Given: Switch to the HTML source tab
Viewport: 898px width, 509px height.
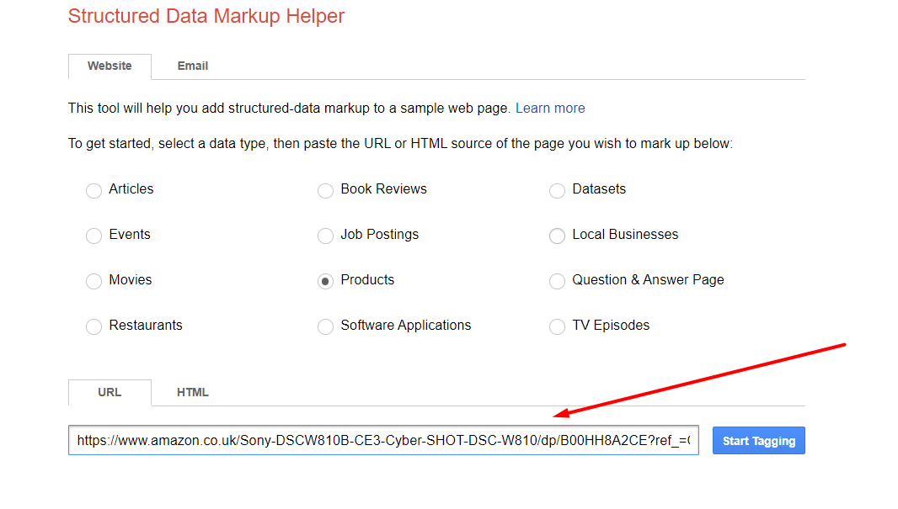Looking at the screenshot, I should pyautogui.click(x=192, y=393).
